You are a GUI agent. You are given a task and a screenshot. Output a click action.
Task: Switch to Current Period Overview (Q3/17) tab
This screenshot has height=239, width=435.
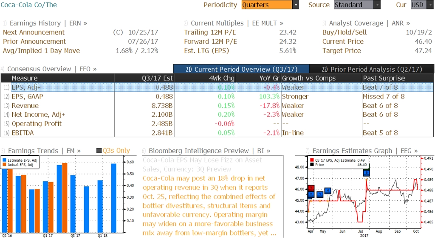241,69
